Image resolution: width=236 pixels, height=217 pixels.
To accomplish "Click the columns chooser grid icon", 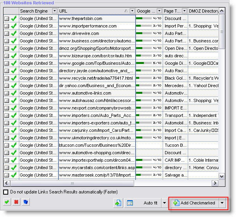I will (130, 203).
